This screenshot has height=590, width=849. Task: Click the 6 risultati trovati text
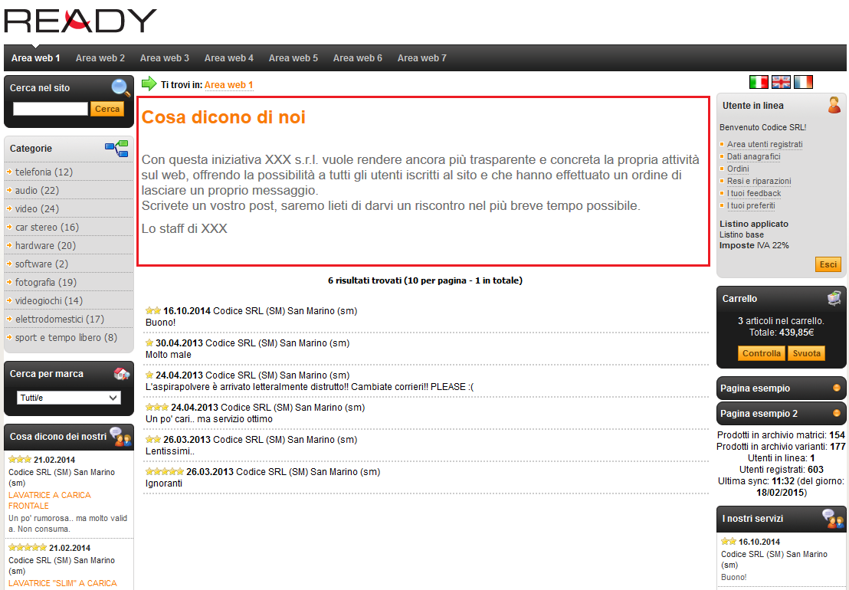pyautogui.click(x=425, y=280)
